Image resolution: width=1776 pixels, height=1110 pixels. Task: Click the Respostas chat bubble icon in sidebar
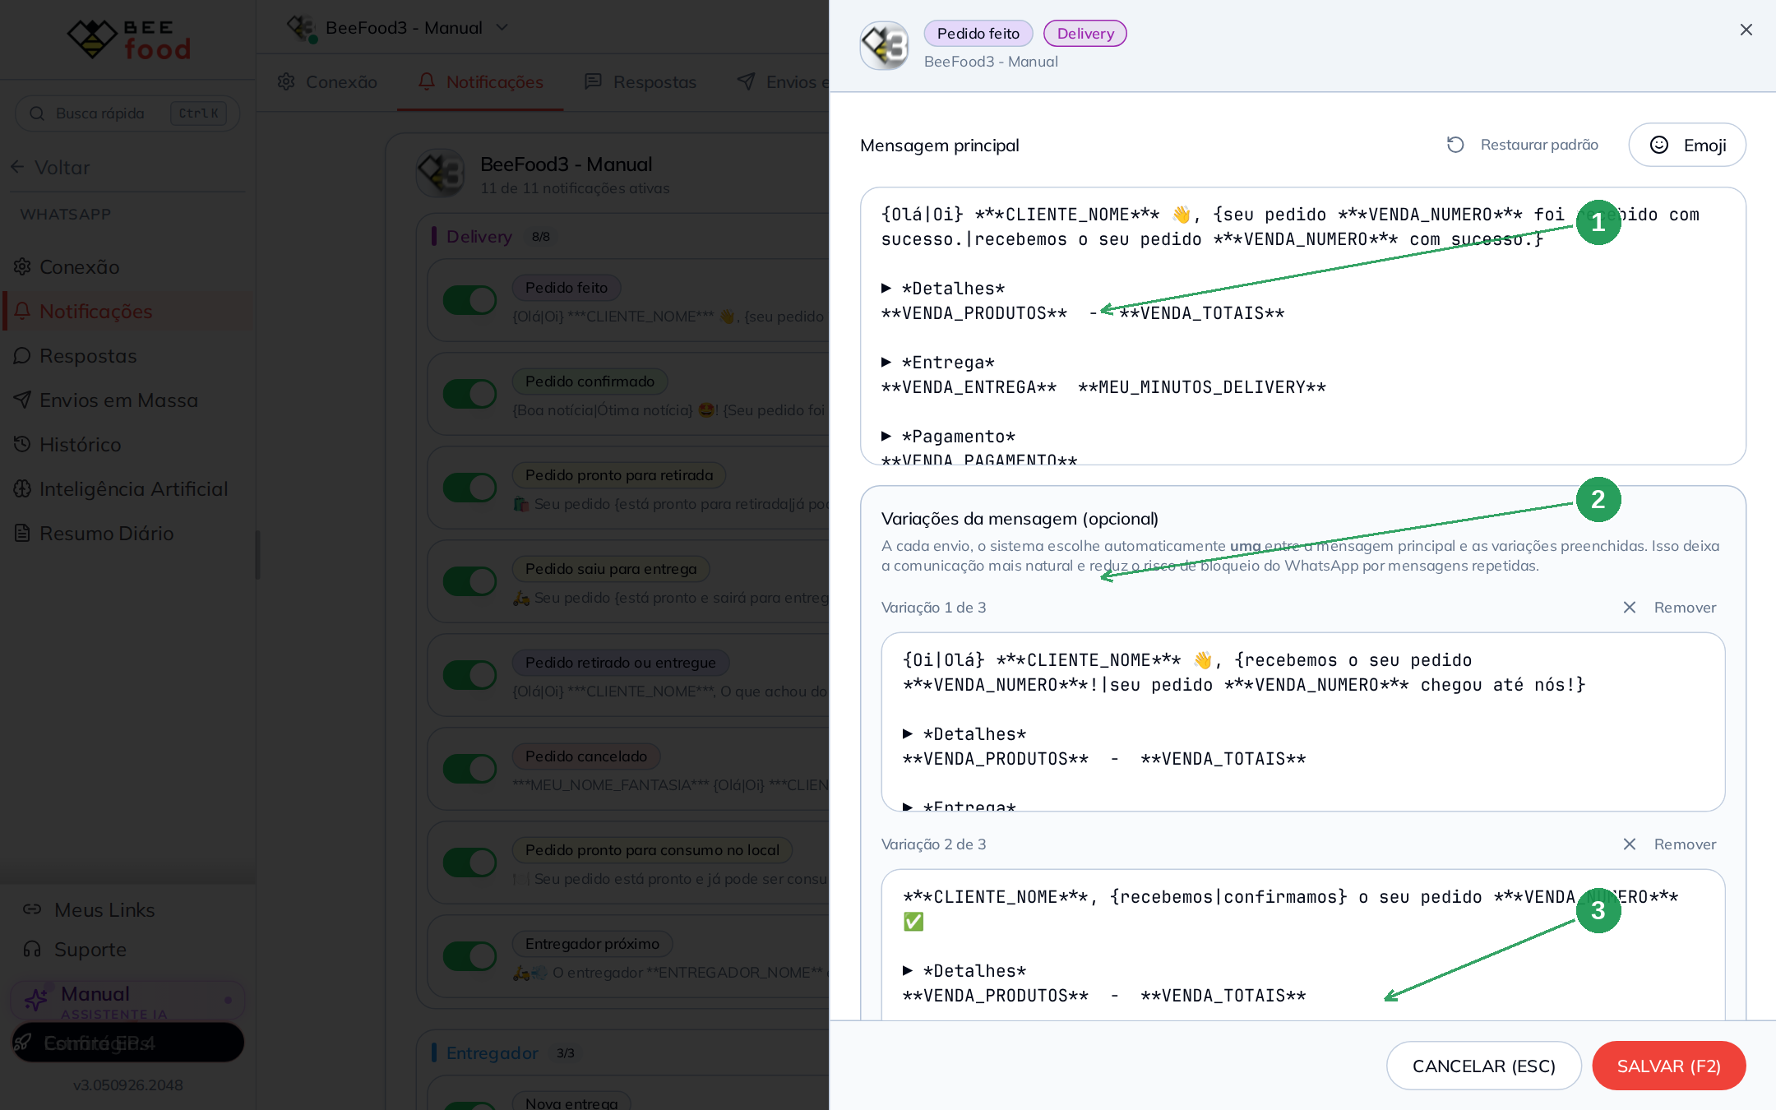point(22,355)
